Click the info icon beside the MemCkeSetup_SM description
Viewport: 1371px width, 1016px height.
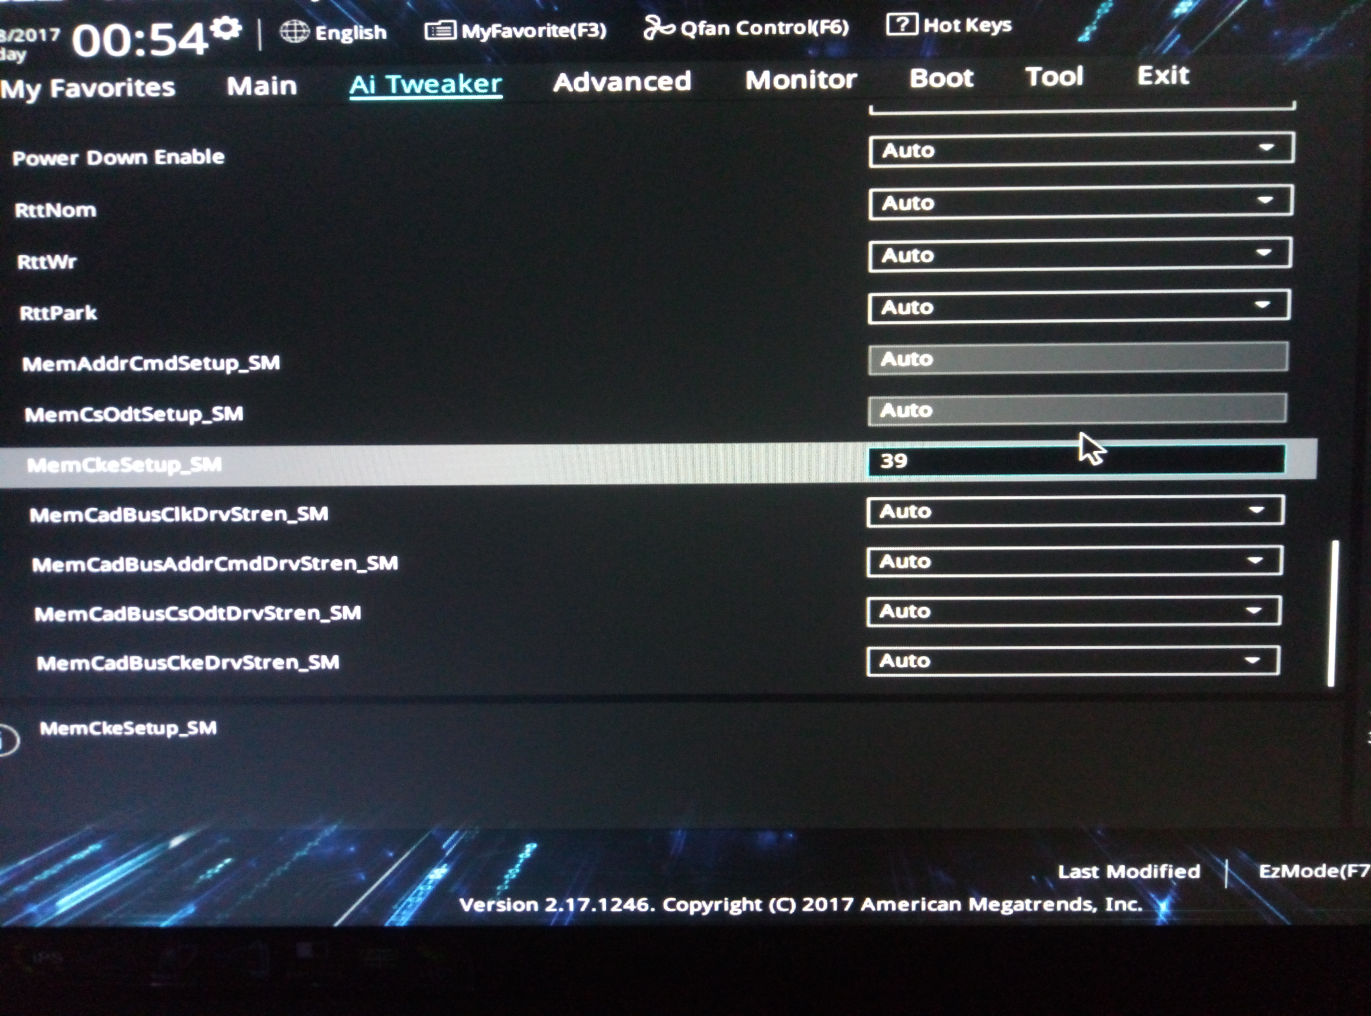tap(7, 739)
